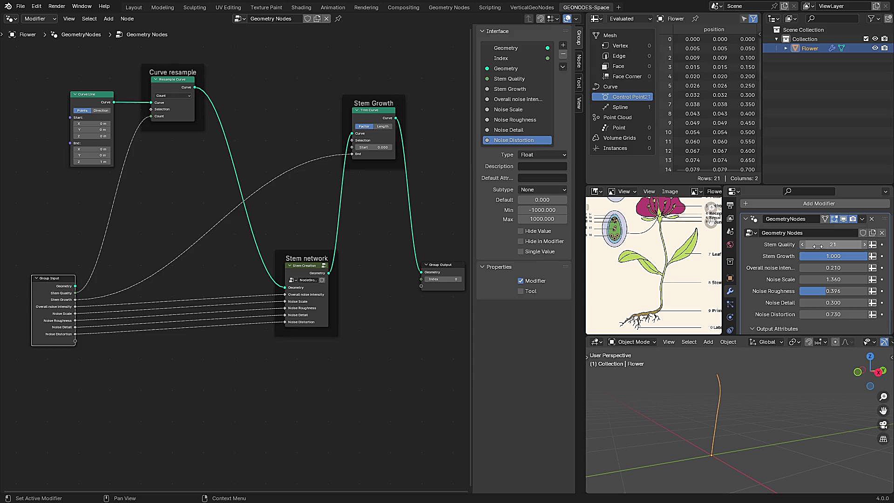The width and height of the screenshot is (894, 503).
Task: Hide the Flower object in the outliner
Action: pyautogui.click(x=875, y=48)
